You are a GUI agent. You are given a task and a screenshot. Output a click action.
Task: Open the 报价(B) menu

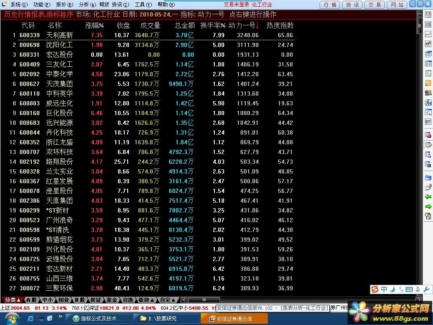(x=65, y=4)
